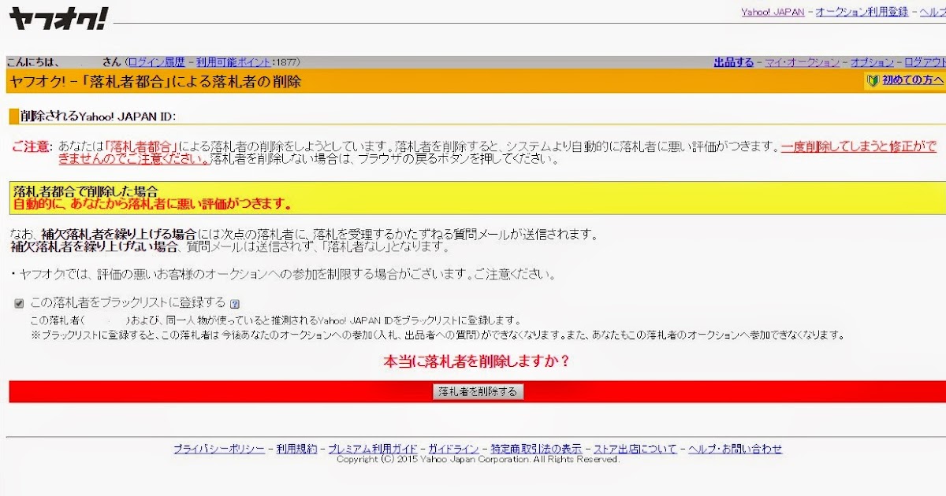The height and width of the screenshot is (496, 946).
Task: Click the 本当に落札者を削除しますか？ text
Action: (476, 362)
